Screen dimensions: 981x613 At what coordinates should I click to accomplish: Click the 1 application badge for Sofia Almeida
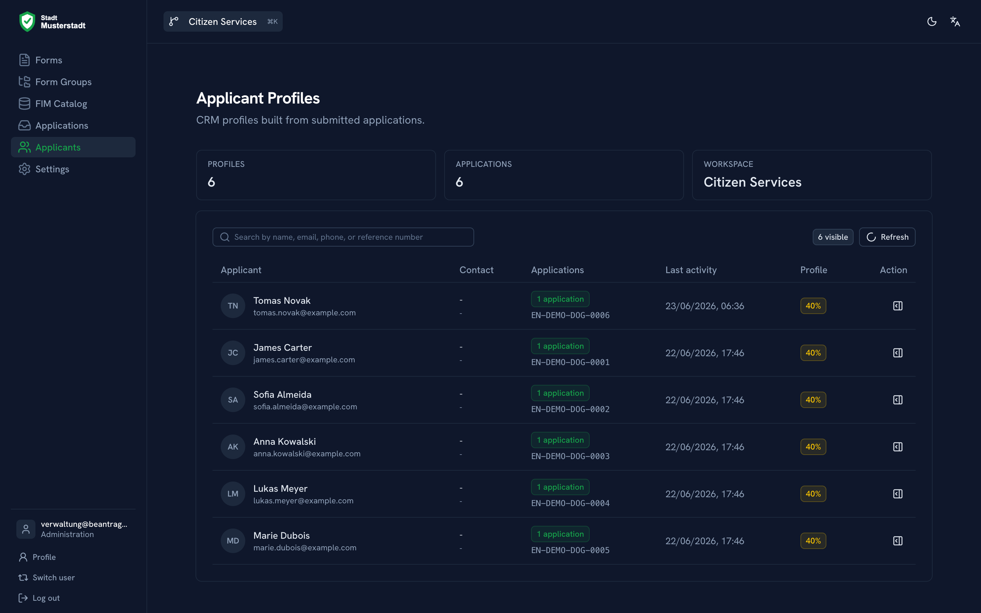[x=560, y=393]
